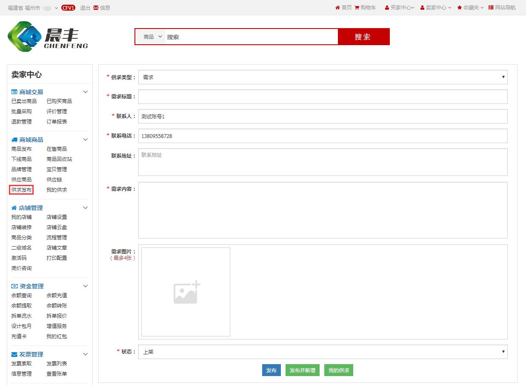526x385 pixels.
Task: Click the home icon beside 首页
Action: 337,8
